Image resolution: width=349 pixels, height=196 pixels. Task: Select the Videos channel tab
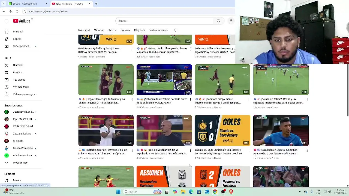(98, 30)
